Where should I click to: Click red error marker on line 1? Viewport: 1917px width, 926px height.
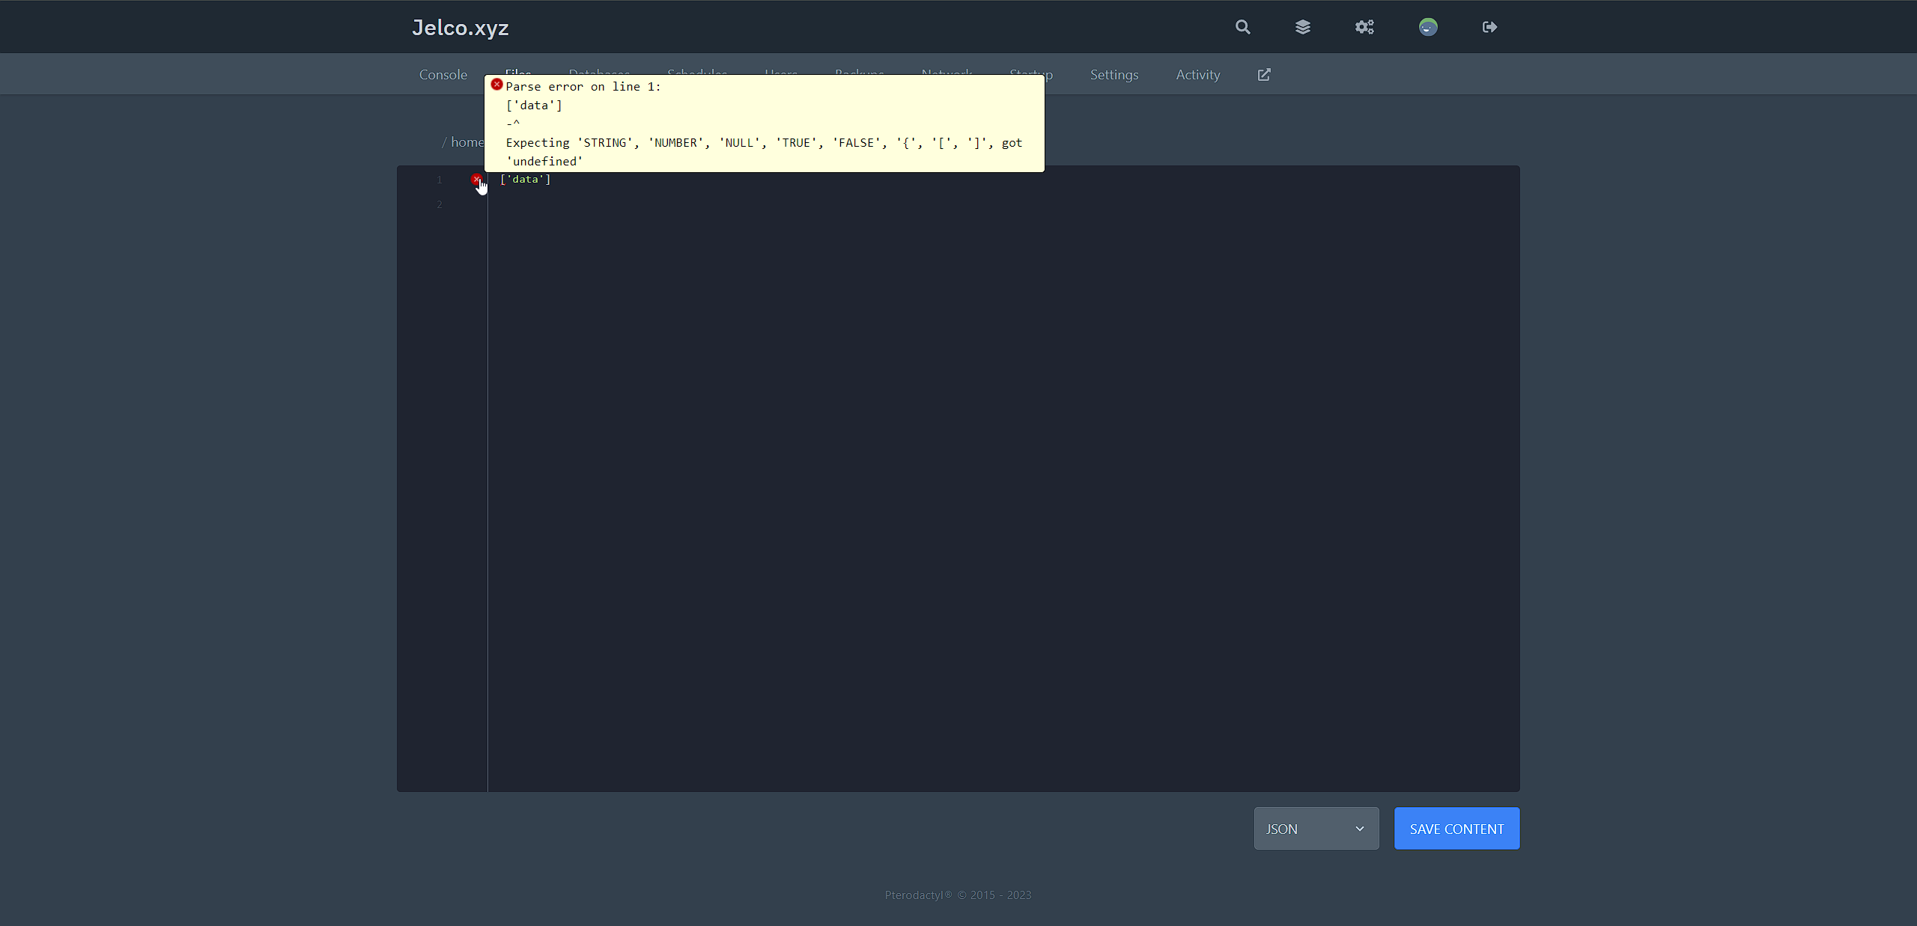tap(476, 179)
